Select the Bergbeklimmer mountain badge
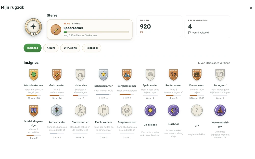Viewport: 255px width, 159px height. (x=127, y=75)
